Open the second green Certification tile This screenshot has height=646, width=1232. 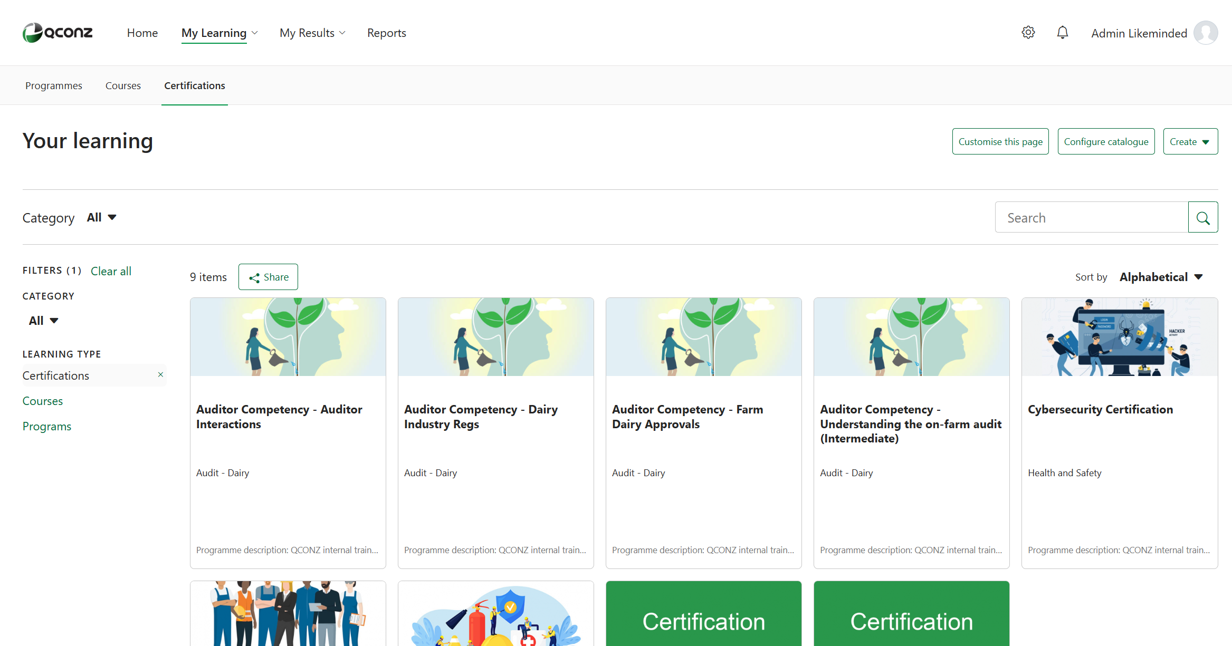tap(912, 613)
